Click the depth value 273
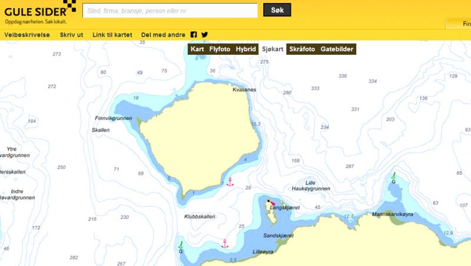Image resolution: width=471 pixels, height=266 pixels. tap(57, 54)
